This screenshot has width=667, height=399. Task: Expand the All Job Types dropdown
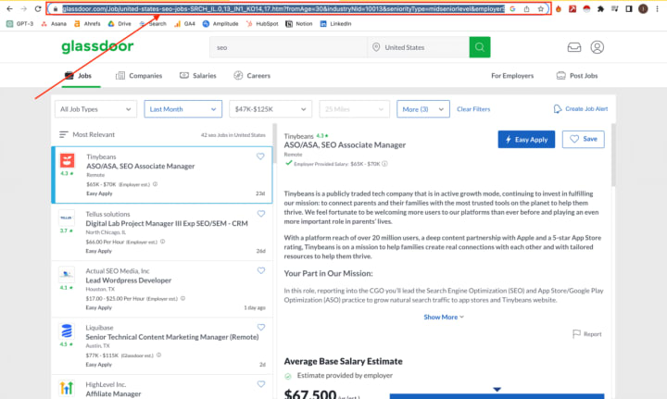click(x=95, y=109)
